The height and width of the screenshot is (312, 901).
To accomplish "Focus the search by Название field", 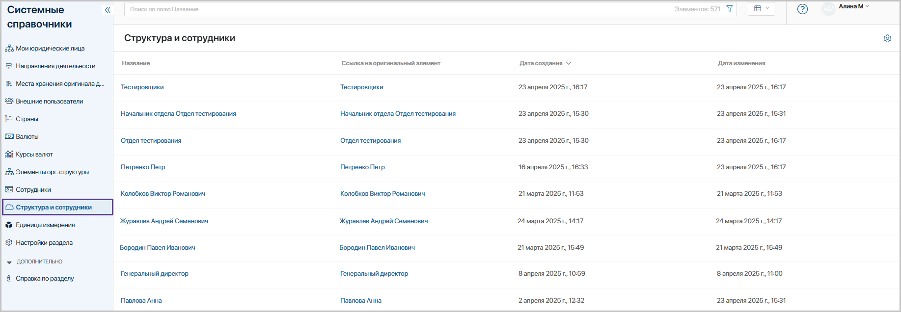I will 393,9.
